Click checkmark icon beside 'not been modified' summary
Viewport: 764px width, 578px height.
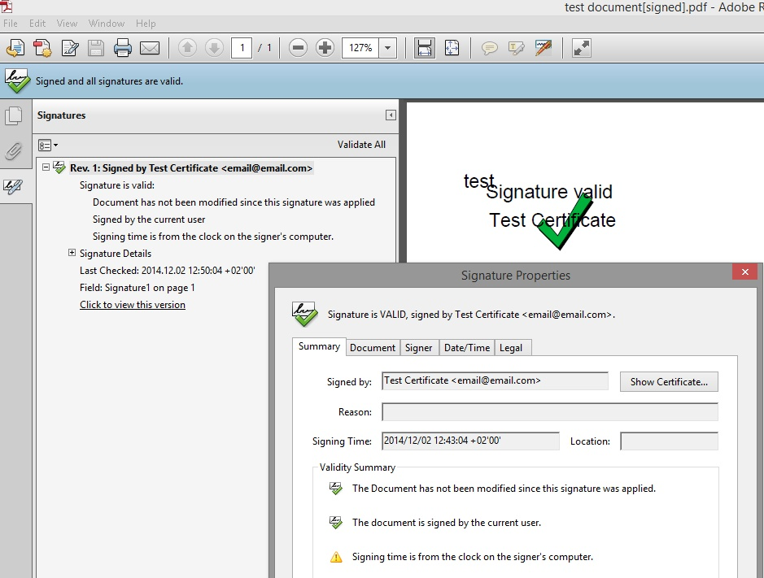[336, 488]
